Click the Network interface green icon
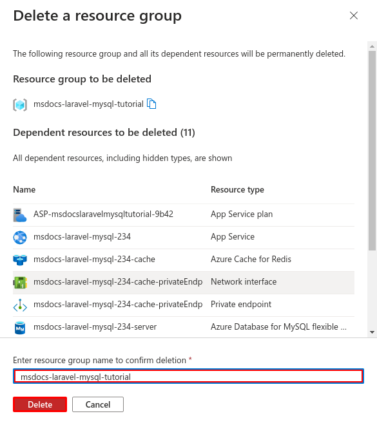 click(20, 283)
